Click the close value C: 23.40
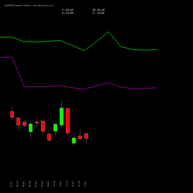Screen dimensions: 193x193 pyautogui.click(x=68, y=10)
